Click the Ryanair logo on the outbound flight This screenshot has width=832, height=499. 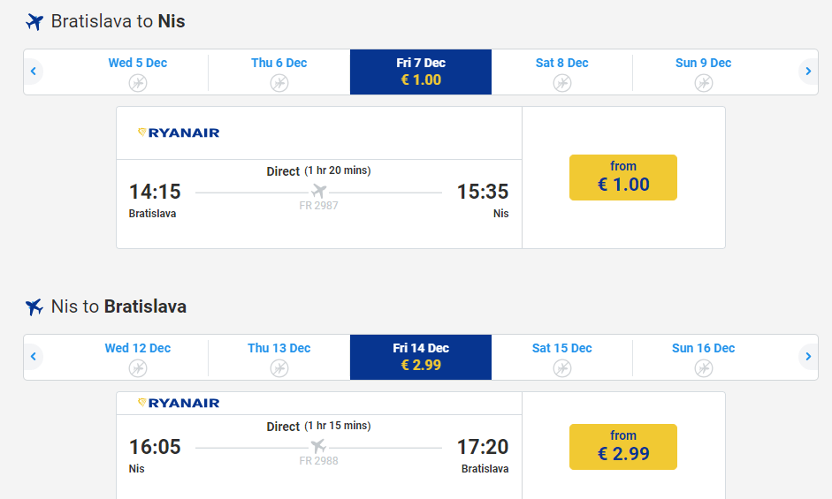coord(179,132)
